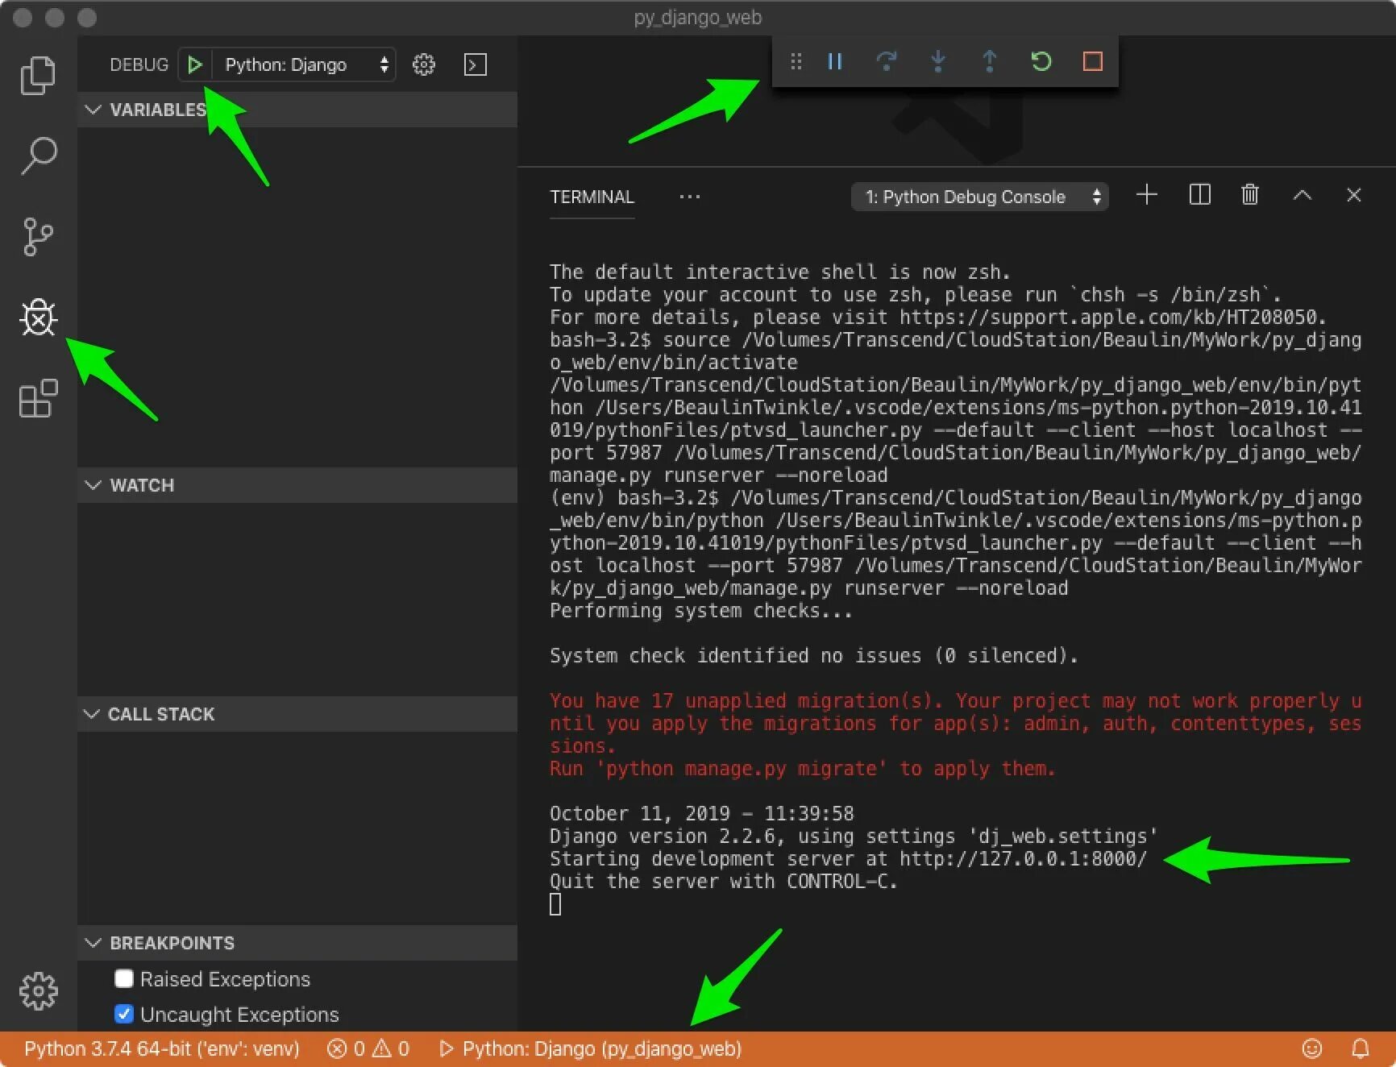
Task: Click 'System check identified no issues' line
Action: 814,656
